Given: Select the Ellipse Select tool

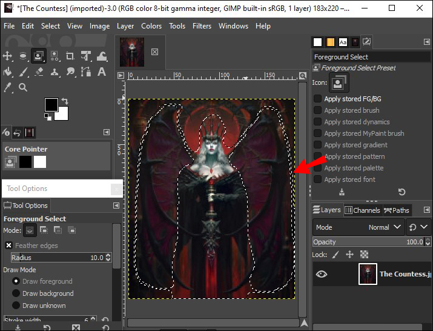Looking at the screenshot, I should (x=24, y=56).
